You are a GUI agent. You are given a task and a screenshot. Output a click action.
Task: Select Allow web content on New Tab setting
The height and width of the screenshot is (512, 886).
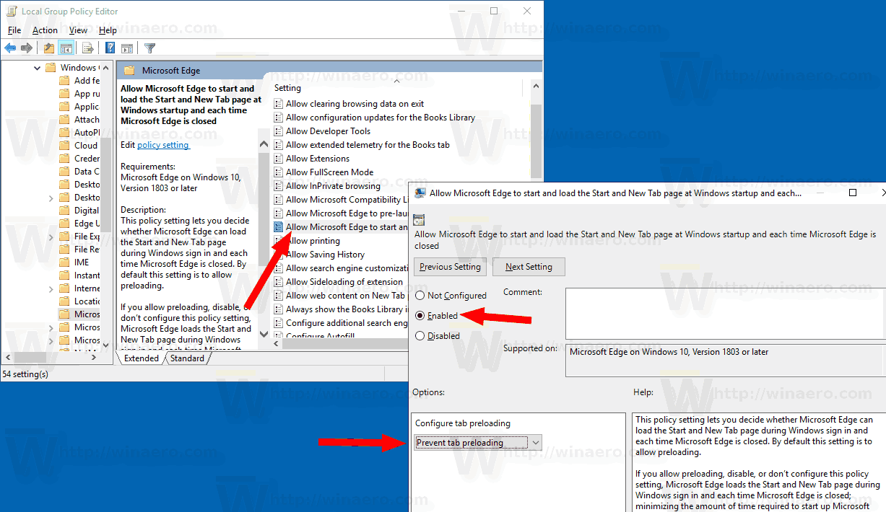[x=345, y=296]
